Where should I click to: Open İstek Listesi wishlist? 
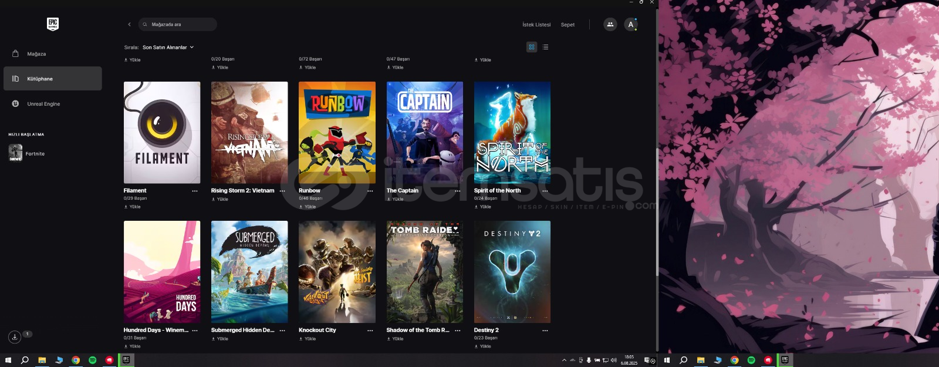click(x=536, y=25)
